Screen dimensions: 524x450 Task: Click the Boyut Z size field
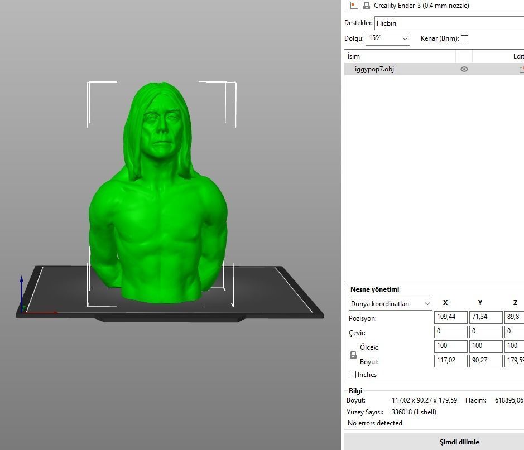tap(514, 361)
